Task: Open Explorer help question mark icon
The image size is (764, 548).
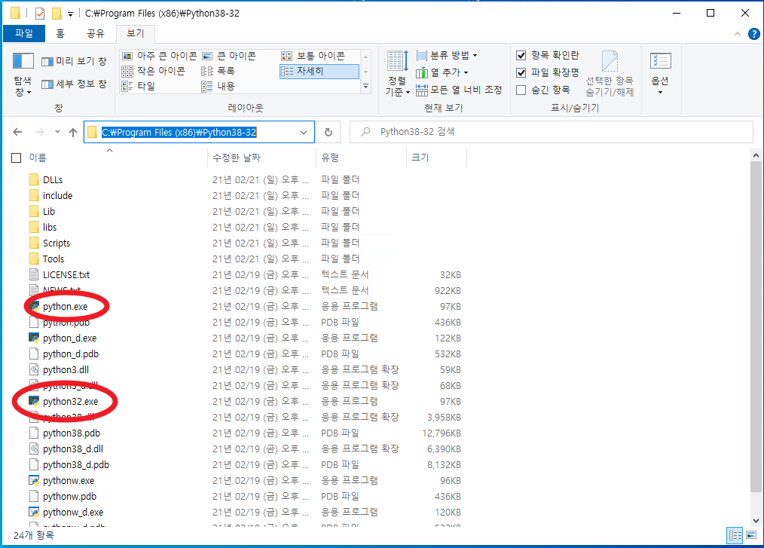Action: click(x=753, y=34)
